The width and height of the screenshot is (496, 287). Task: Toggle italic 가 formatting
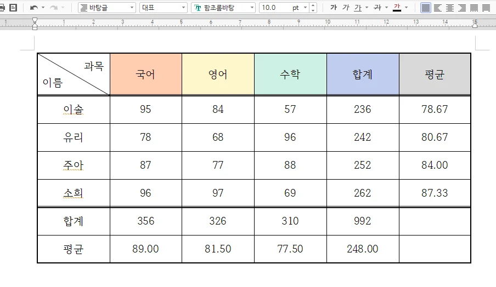tap(346, 8)
